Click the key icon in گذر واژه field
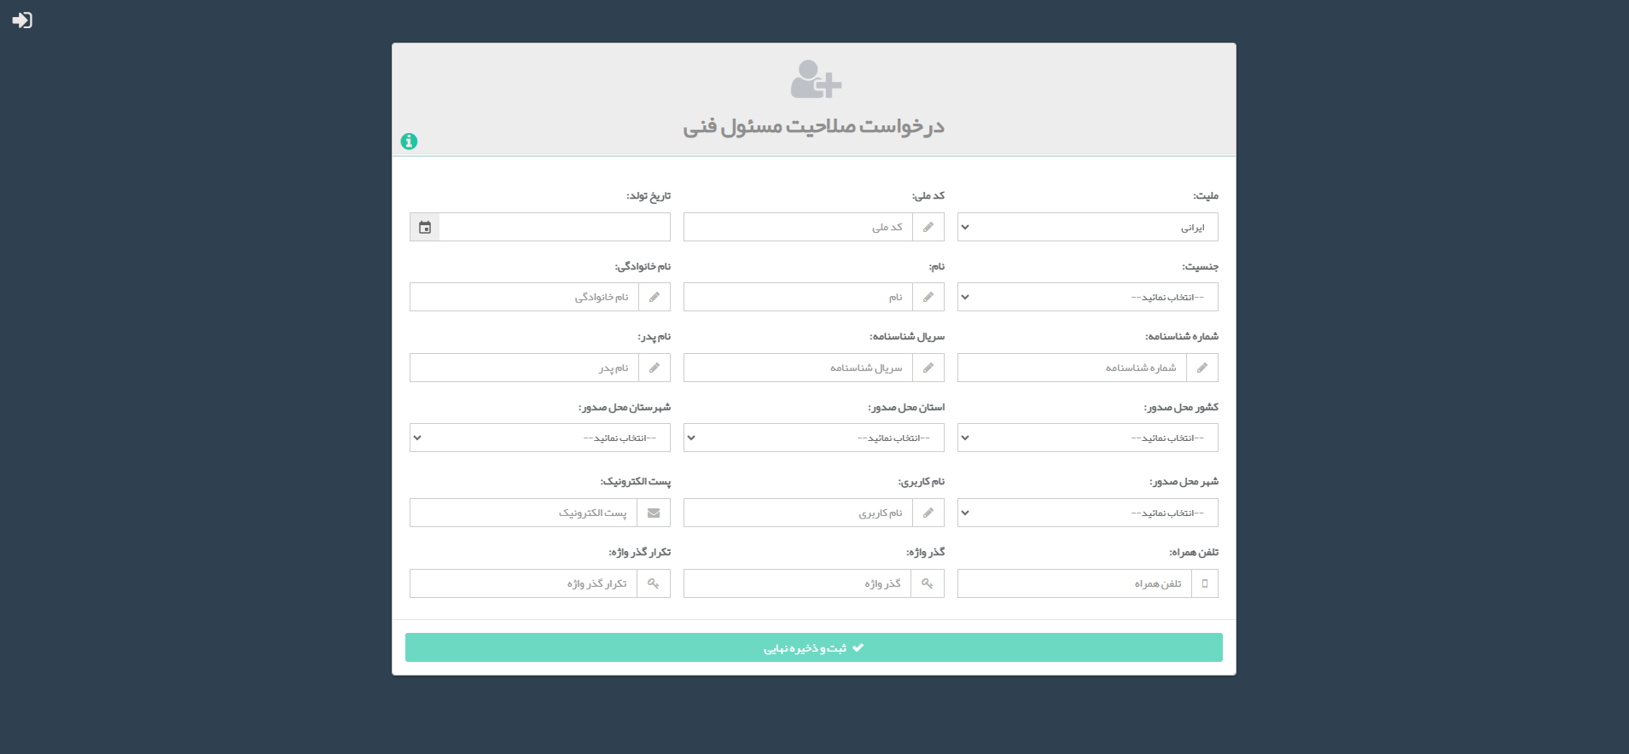This screenshot has height=754, width=1629. 928,583
